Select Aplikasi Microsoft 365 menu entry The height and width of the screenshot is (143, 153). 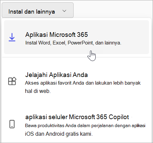click(x=76, y=37)
